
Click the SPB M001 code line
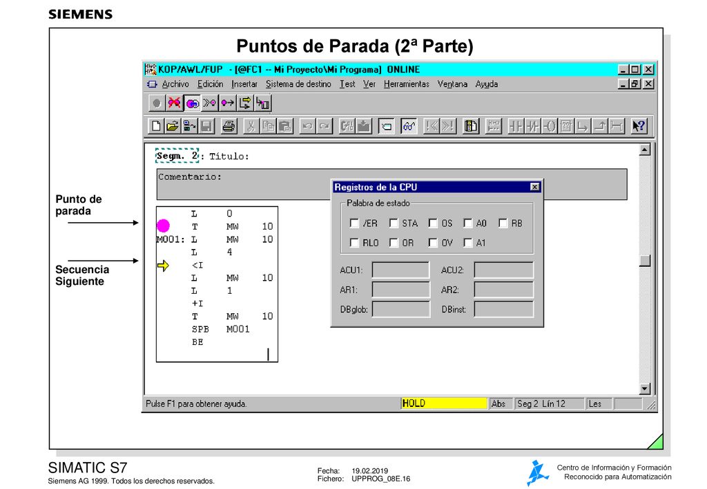click(220, 329)
